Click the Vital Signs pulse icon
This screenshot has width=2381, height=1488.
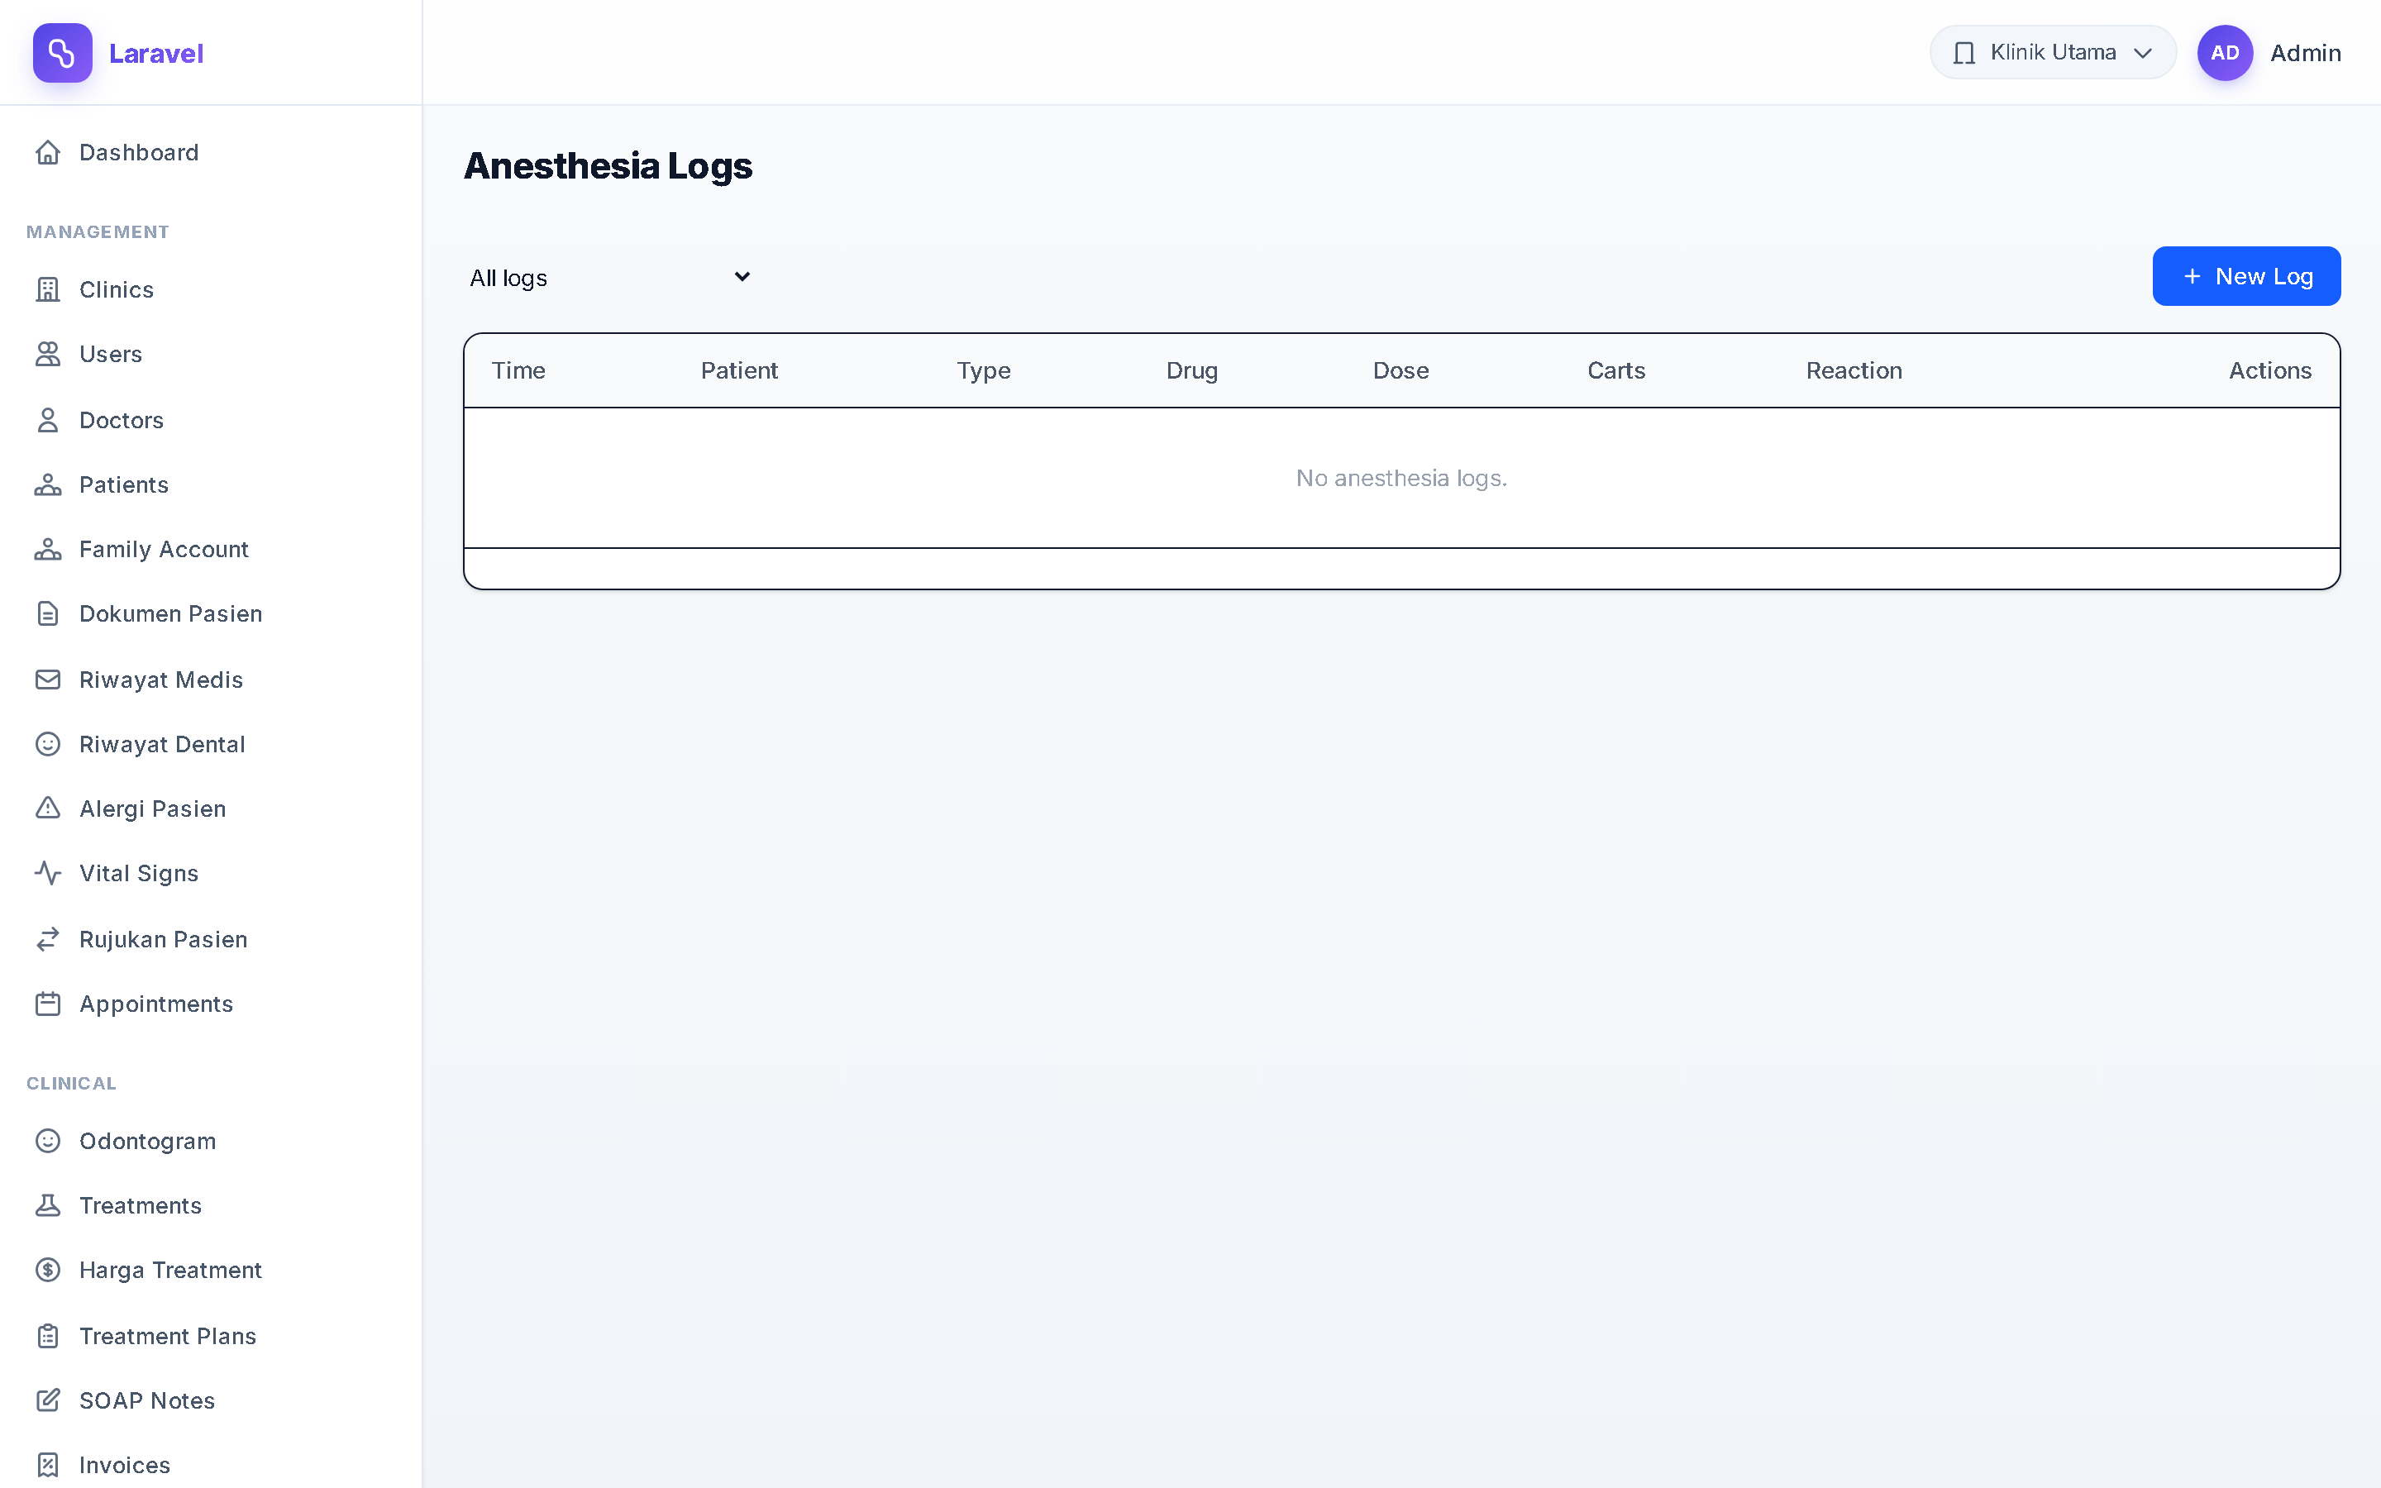(x=47, y=874)
